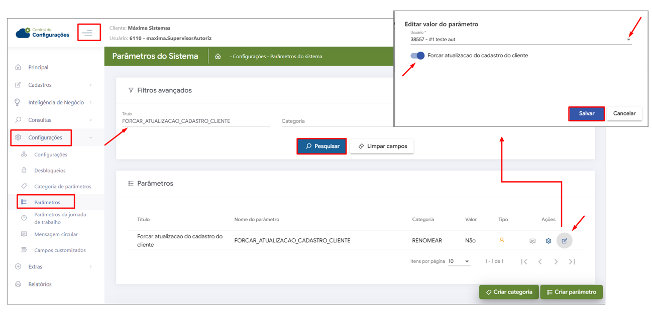Click the Principal home icon in sidebar

[18, 67]
